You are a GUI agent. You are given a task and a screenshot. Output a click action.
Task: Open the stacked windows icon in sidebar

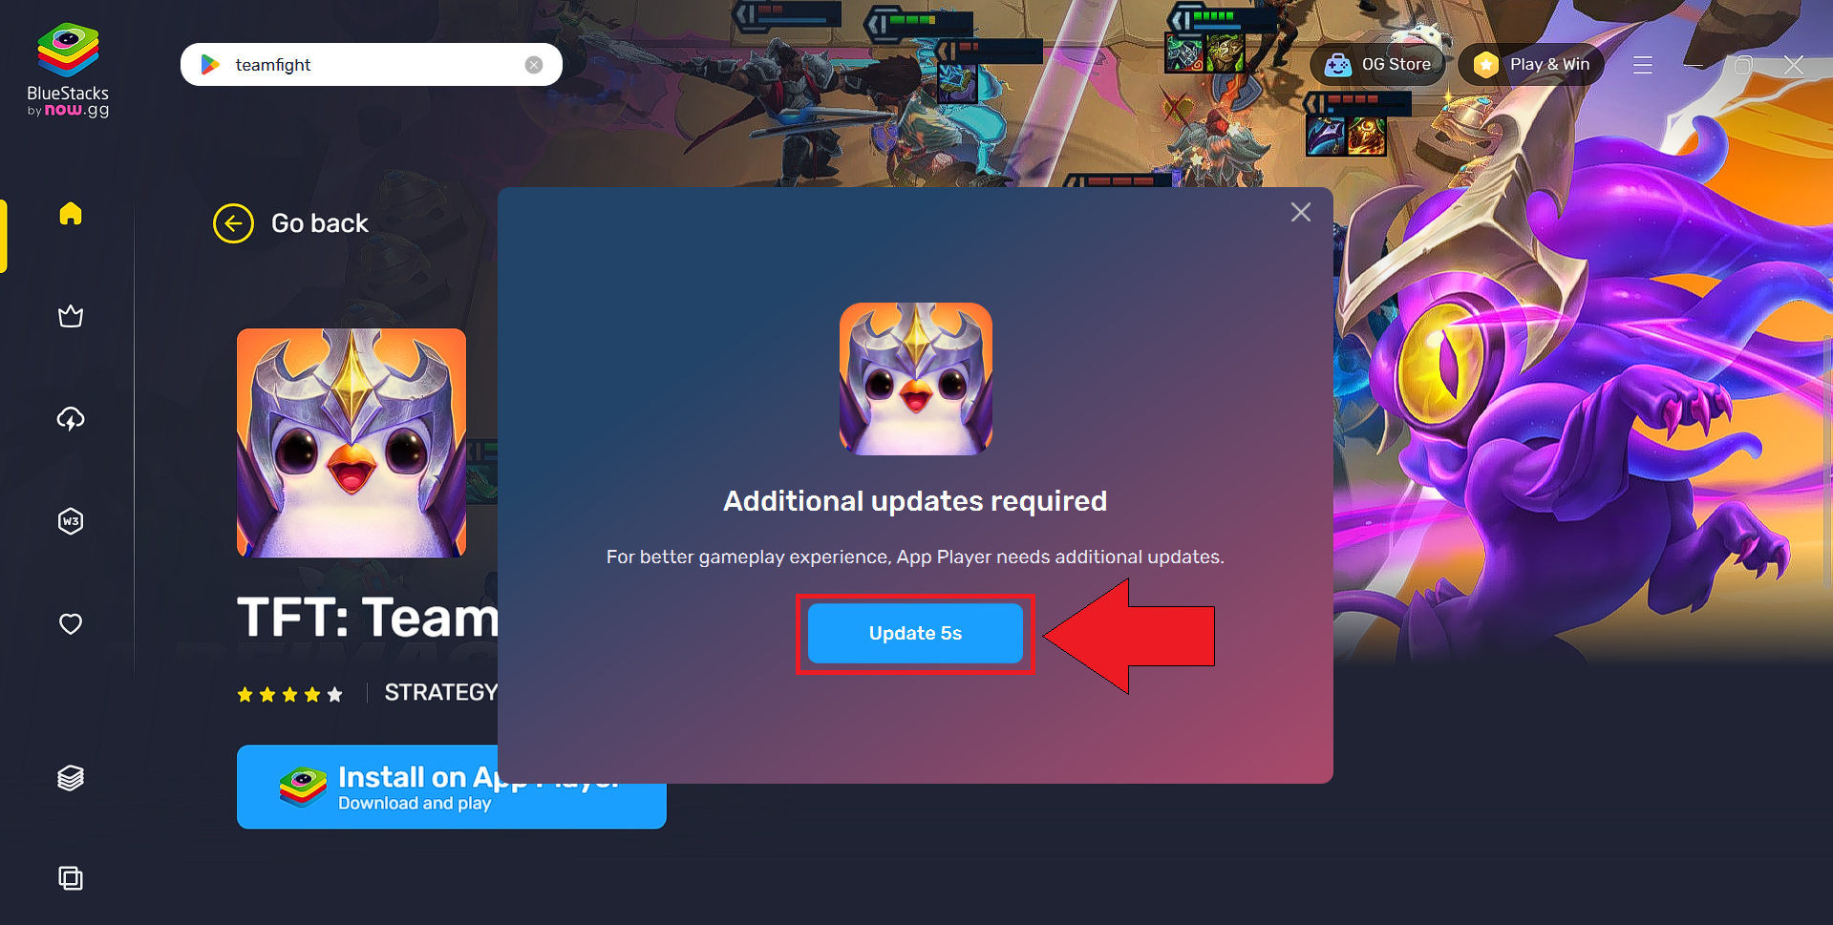(71, 877)
